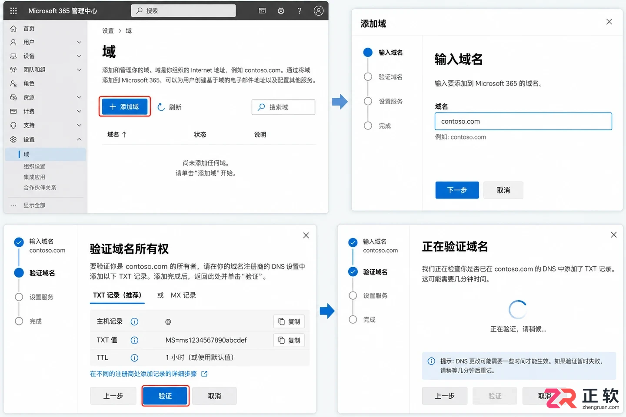Click info icon beside TTL

tap(135, 358)
